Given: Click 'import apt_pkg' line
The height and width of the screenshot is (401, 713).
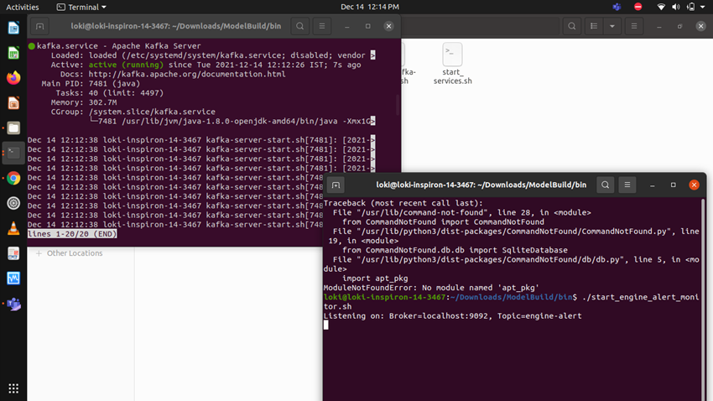Looking at the screenshot, I should [375, 279].
